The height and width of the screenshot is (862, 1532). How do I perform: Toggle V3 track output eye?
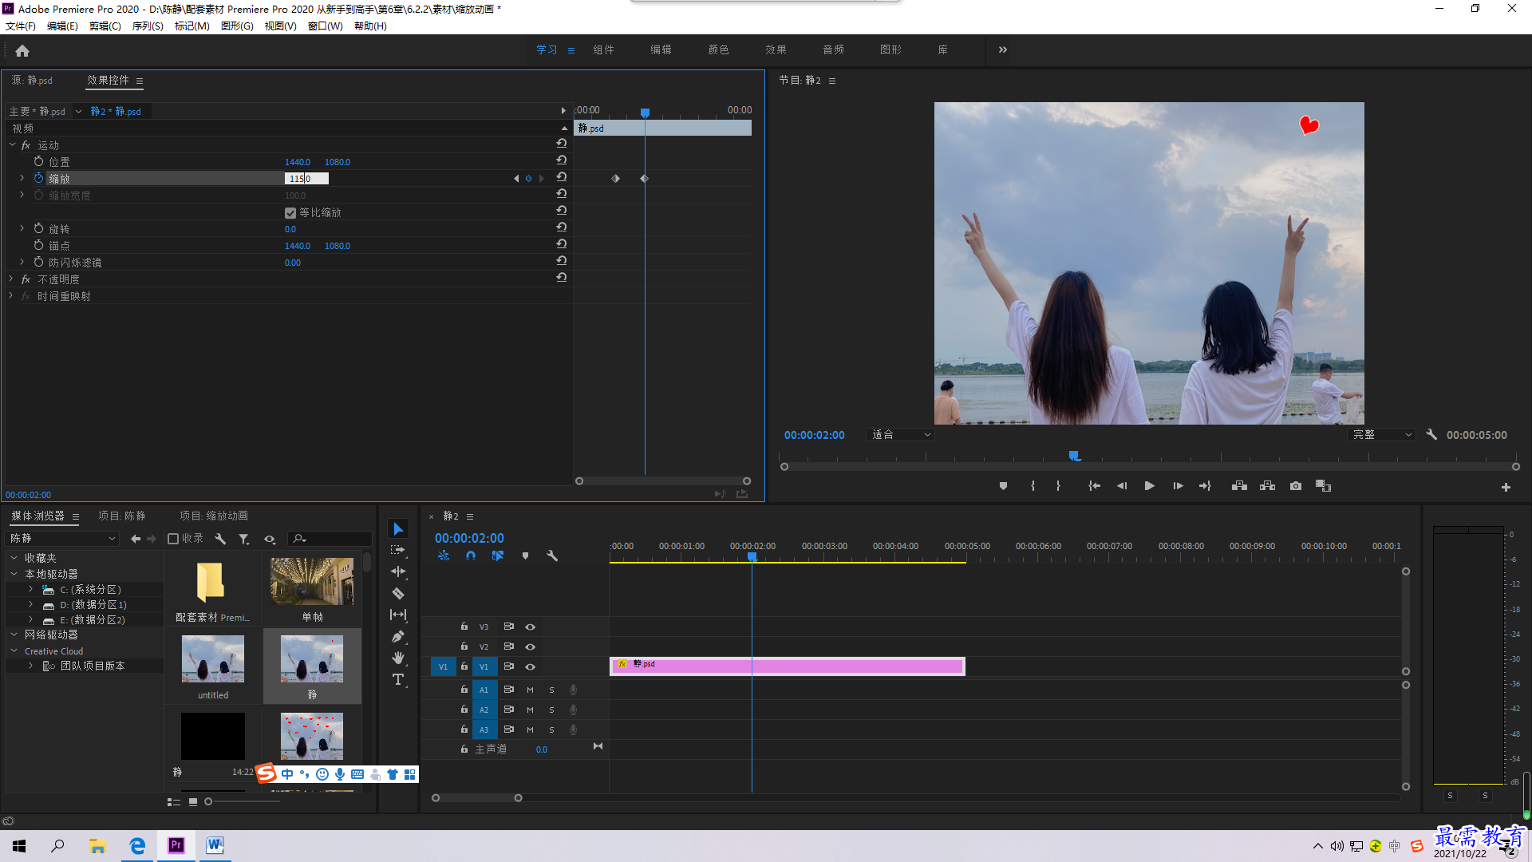click(x=530, y=627)
